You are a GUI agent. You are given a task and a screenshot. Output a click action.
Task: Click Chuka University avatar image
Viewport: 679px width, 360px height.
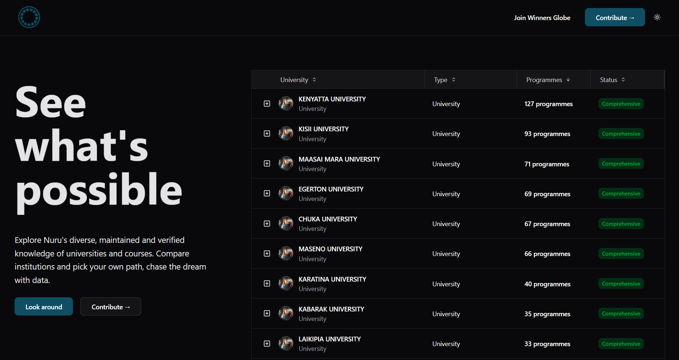click(x=286, y=223)
